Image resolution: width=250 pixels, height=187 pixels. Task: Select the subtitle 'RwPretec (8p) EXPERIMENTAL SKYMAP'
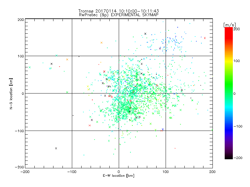119,15
